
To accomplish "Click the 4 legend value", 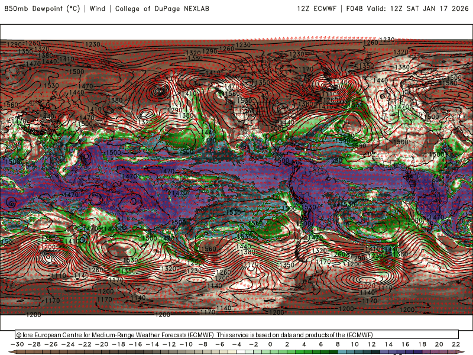I will 304,344.
